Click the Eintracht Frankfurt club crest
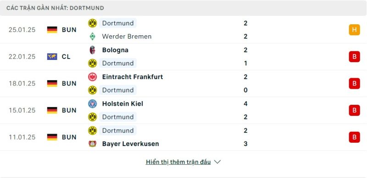 tap(93, 77)
